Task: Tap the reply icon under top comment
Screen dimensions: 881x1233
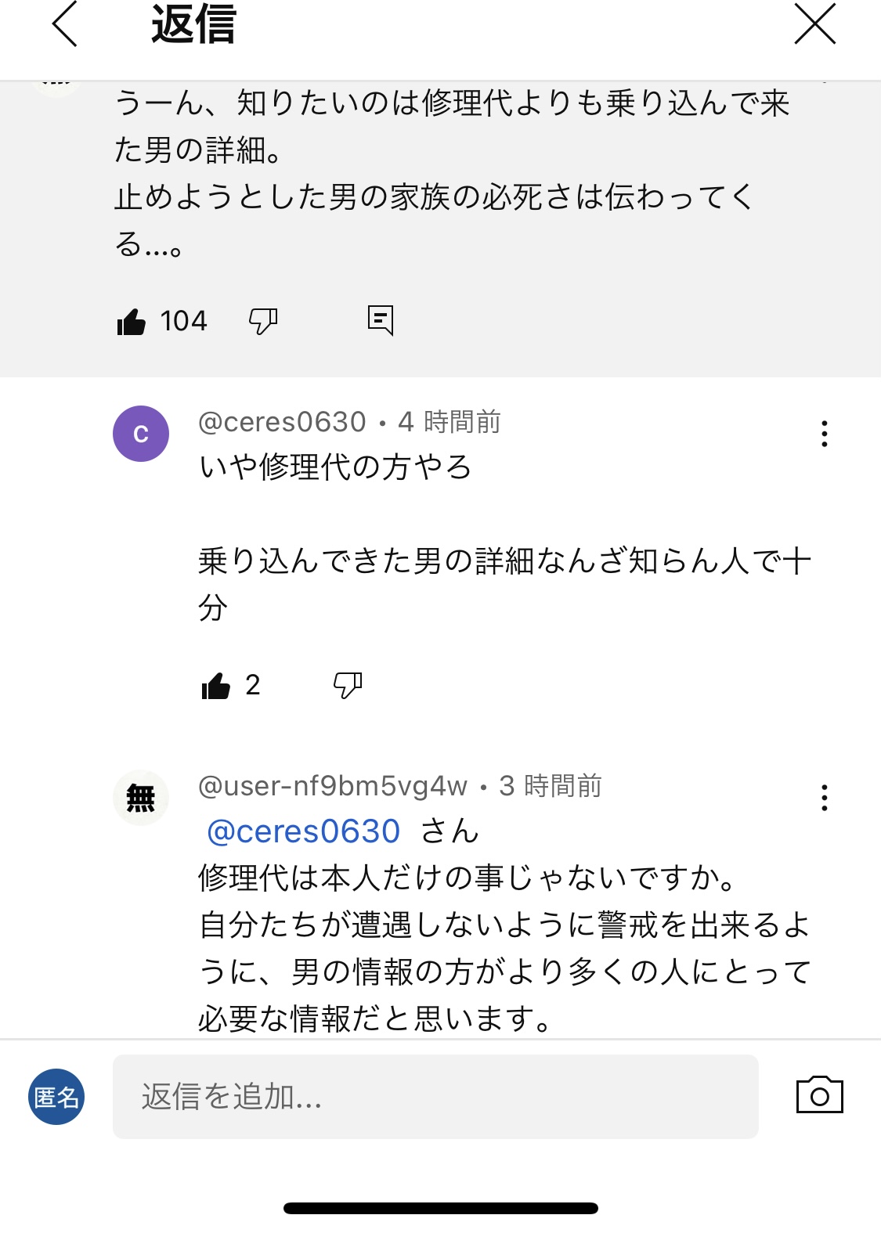Action: click(x=381, y=320)
